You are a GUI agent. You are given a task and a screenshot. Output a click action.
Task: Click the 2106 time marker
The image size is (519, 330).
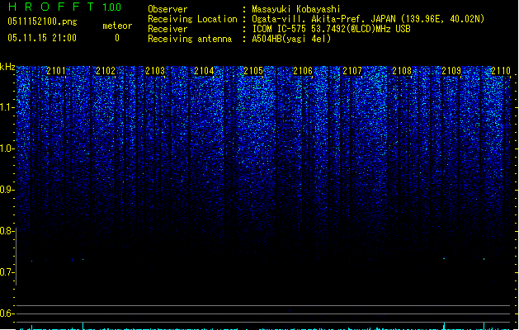303,71
